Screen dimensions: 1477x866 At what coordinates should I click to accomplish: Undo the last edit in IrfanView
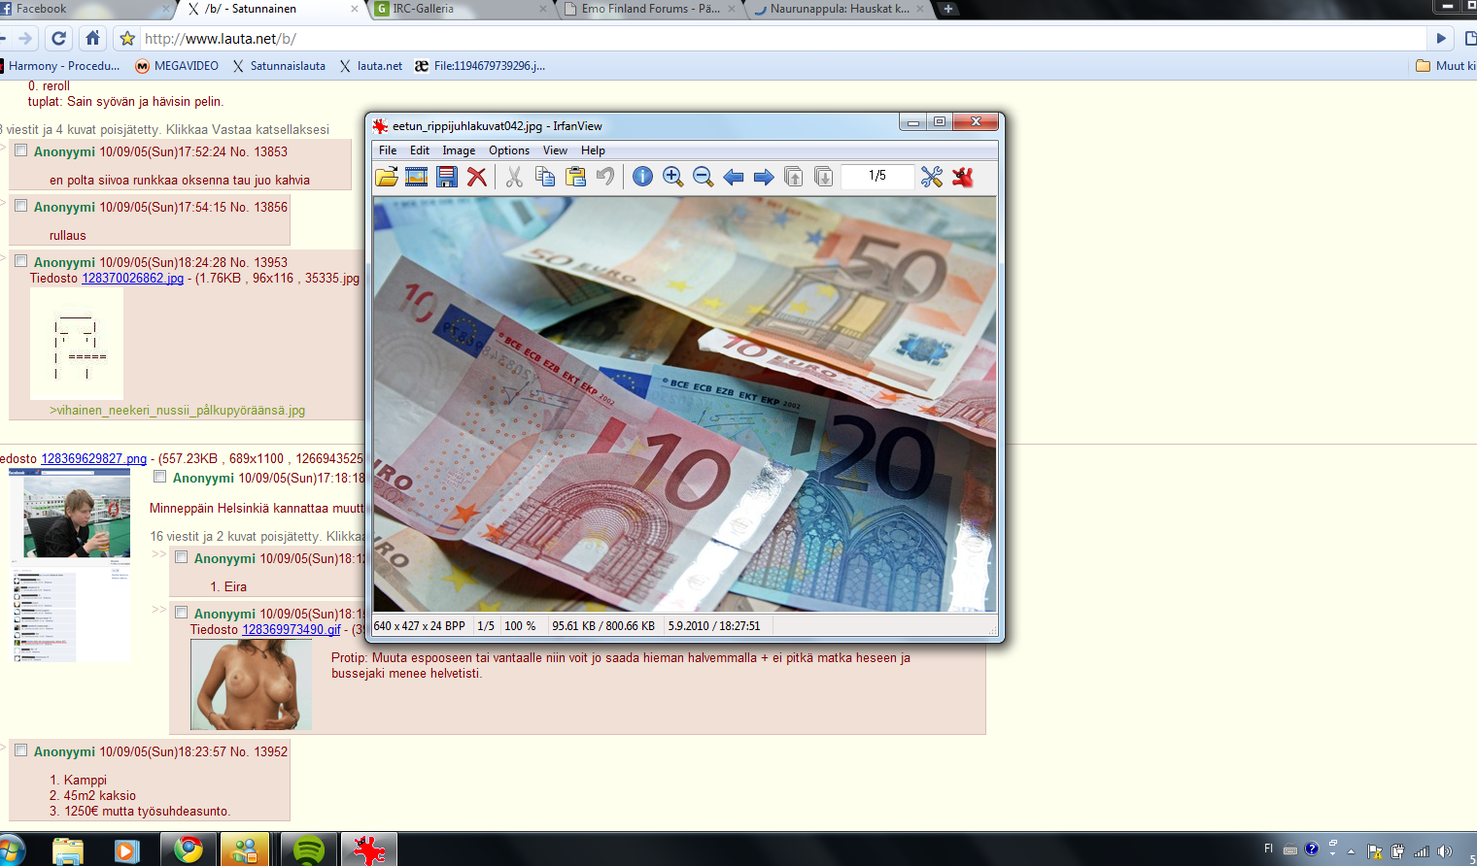coord(605,177)
